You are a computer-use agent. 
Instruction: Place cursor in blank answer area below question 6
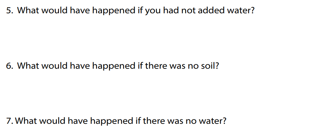point(164,93)
